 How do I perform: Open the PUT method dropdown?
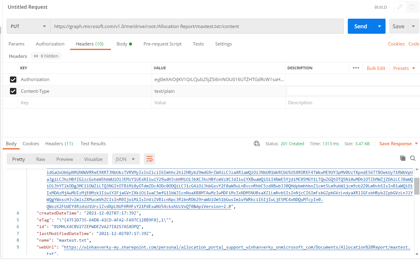pos(28,26)
